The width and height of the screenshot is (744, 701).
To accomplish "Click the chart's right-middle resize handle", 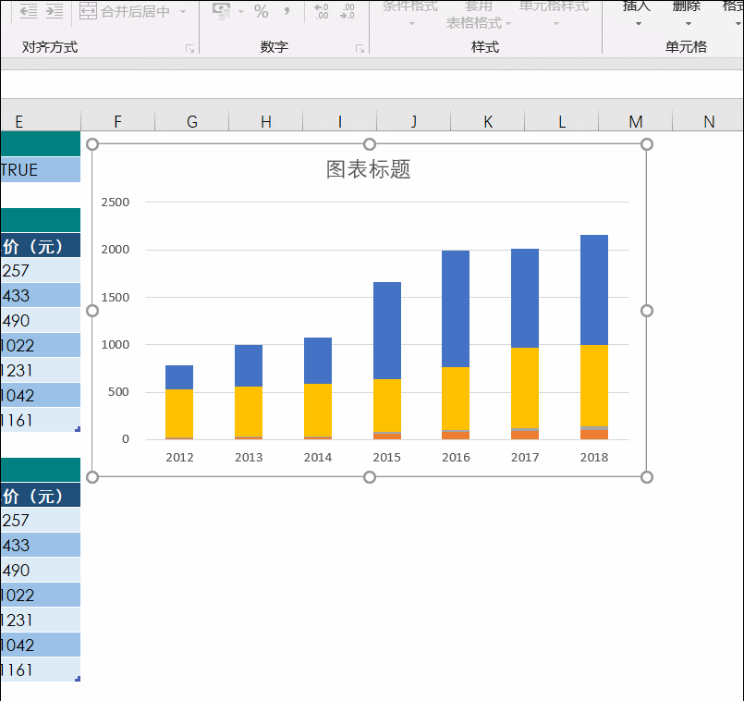I will click(647, 311).
